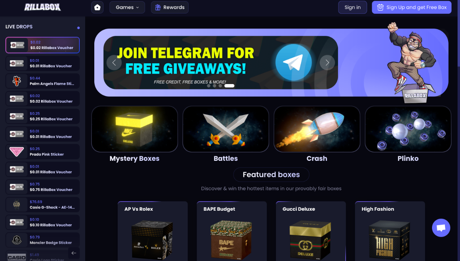Open the chat support bubble
460x261 pixels.
click(441, 228)
